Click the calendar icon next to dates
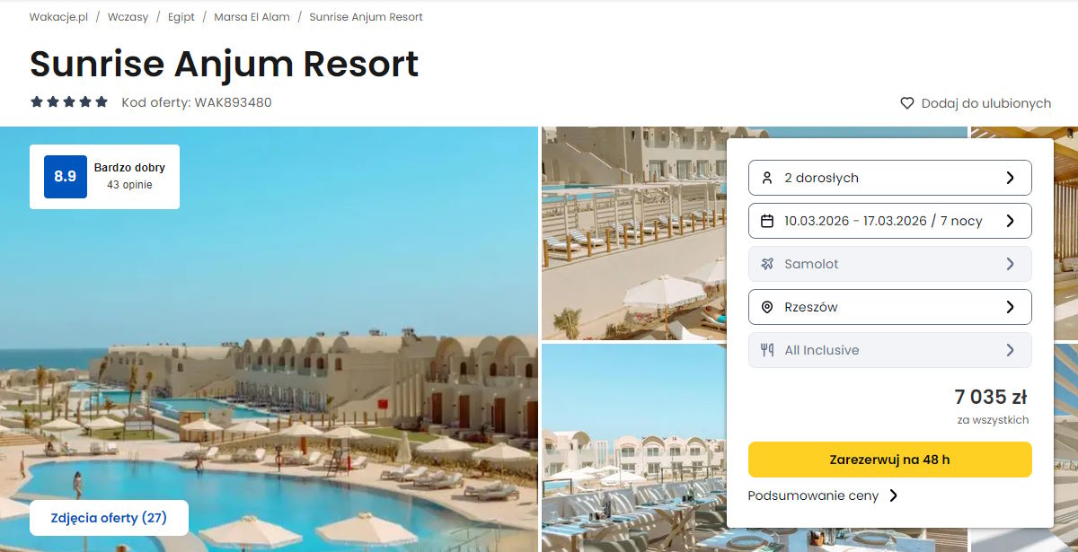 click(x=767, y=221)
